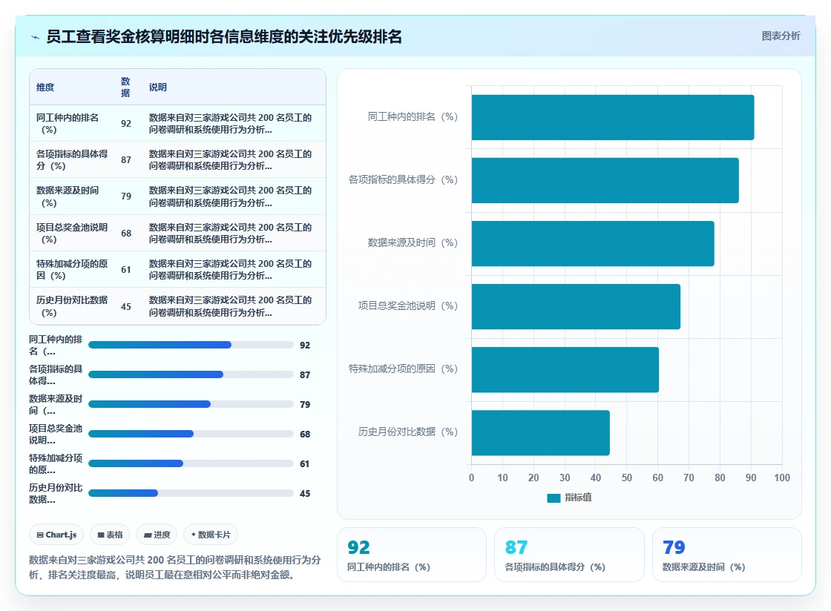Click the value 68 in the table
Screen dimensions: 831x611
(126, 234)
